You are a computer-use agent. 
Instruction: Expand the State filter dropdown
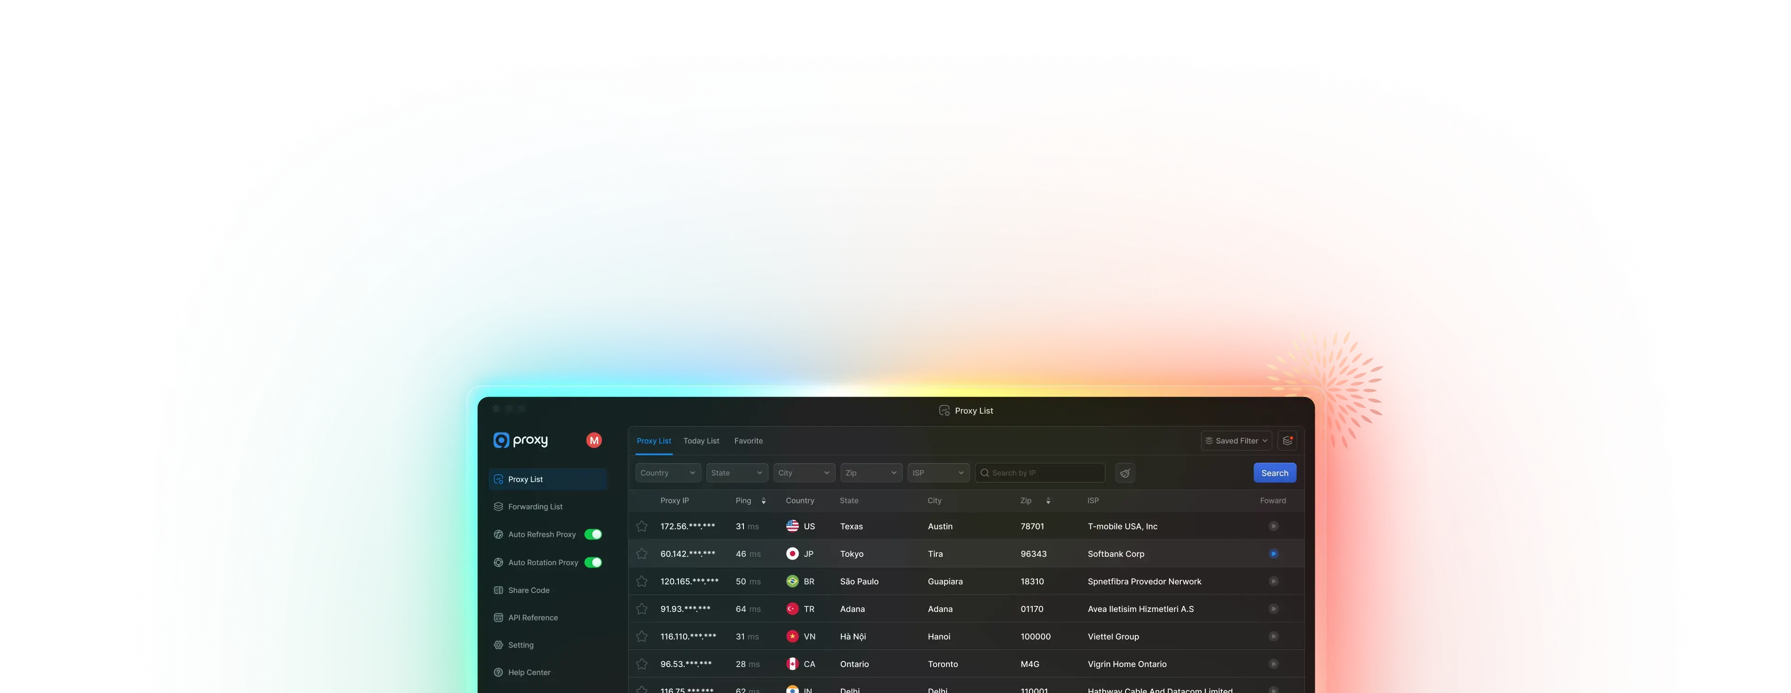(x=736, y=473)
